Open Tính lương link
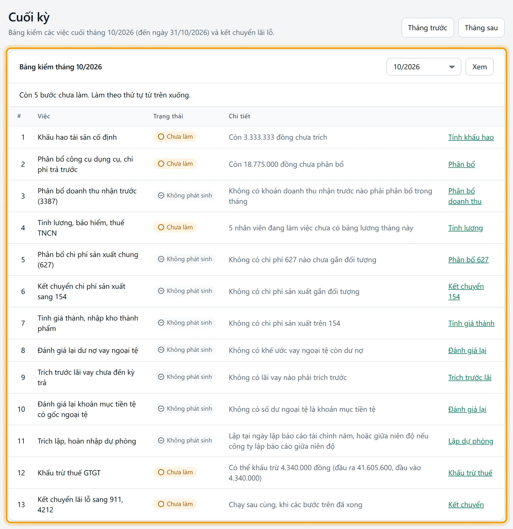This screenshot has height=529, width=513. (465, 228)
